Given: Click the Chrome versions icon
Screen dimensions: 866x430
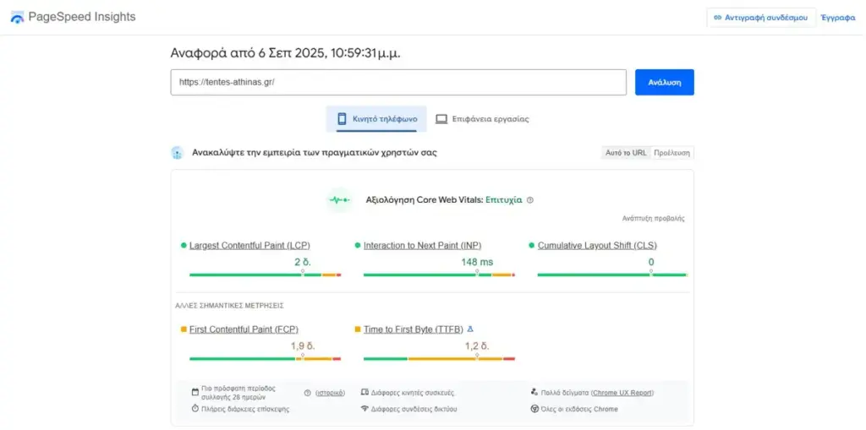Looking at the screenshot, I should [x=534, y=409].
